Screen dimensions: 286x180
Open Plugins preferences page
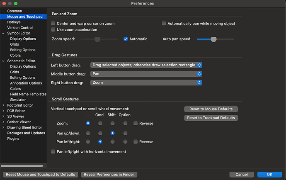(x=13, y=139)
